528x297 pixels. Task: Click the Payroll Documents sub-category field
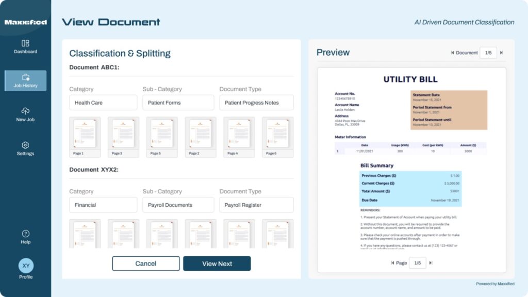pos(178,205)
